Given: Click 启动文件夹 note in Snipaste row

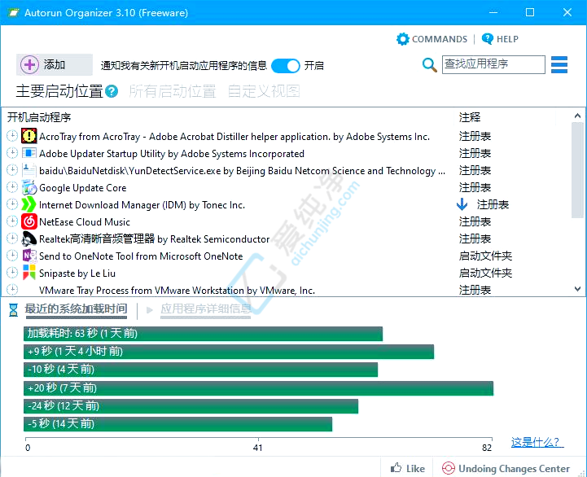Looking at the screenshot, I should (485, 273).
